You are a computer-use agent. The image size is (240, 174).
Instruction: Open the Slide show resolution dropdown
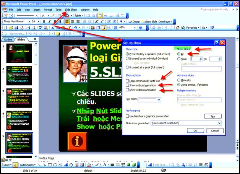pos(219,123)
